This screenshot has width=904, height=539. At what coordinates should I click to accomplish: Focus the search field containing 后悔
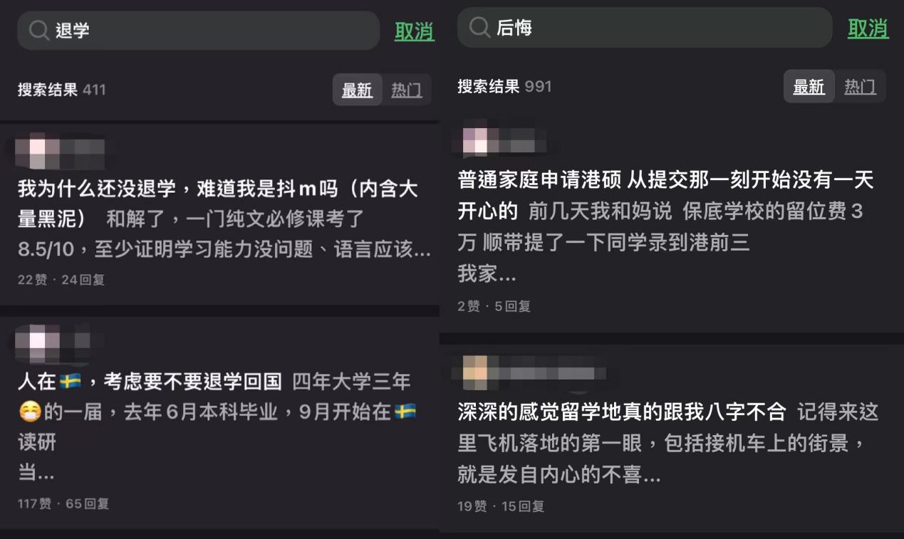[x=645, y=28]
